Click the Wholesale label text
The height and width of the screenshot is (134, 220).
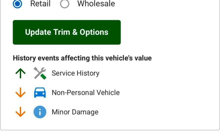pos(96,4)
